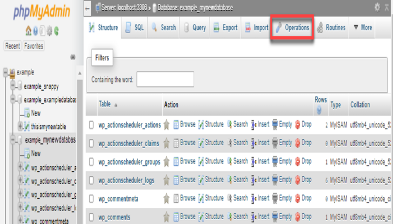Click the star icon for wp_actionscheduler_actions
This screenshot has height=224, width=393.
point(166,125)
